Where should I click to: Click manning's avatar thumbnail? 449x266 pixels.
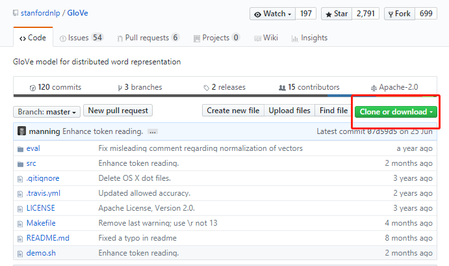click(21, 131)
